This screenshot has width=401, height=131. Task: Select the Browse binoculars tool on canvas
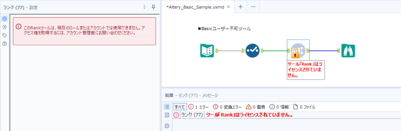click(348, 51)
